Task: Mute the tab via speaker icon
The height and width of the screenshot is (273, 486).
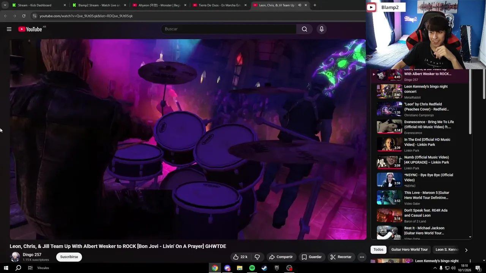Action: (300, 5)
